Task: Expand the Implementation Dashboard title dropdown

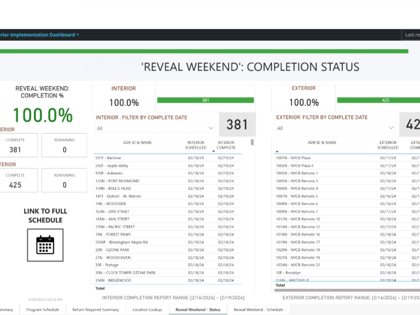Action: (78, 35)
